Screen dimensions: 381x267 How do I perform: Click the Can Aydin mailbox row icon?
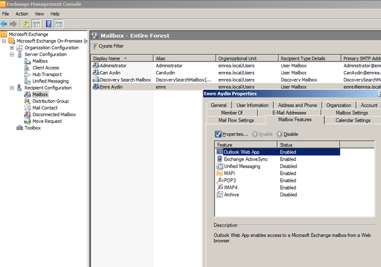[96, 72]
